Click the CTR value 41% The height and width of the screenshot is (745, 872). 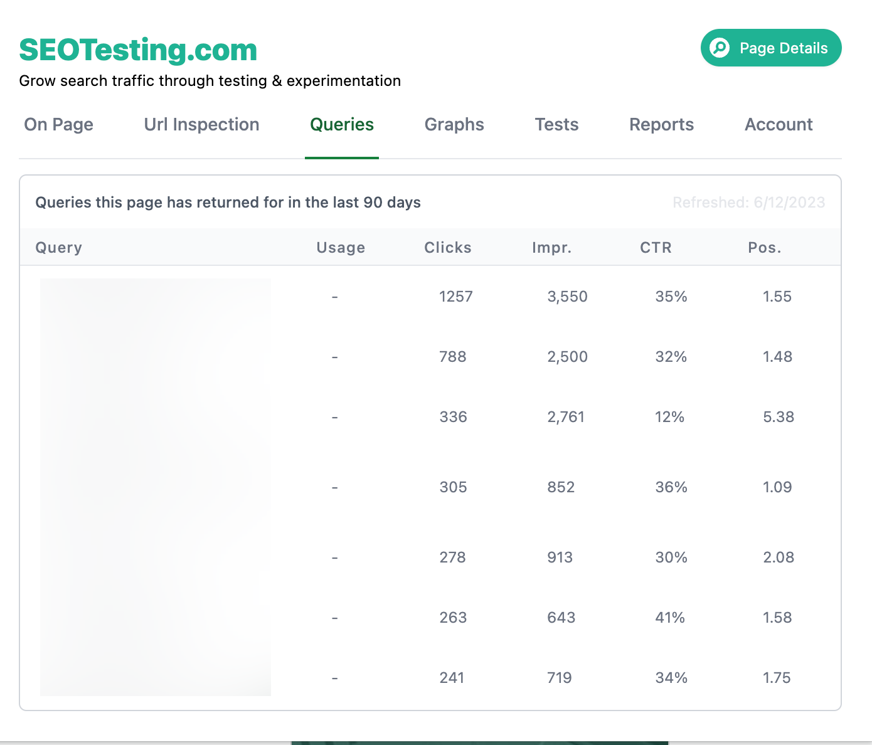click(x=670, y=618)
